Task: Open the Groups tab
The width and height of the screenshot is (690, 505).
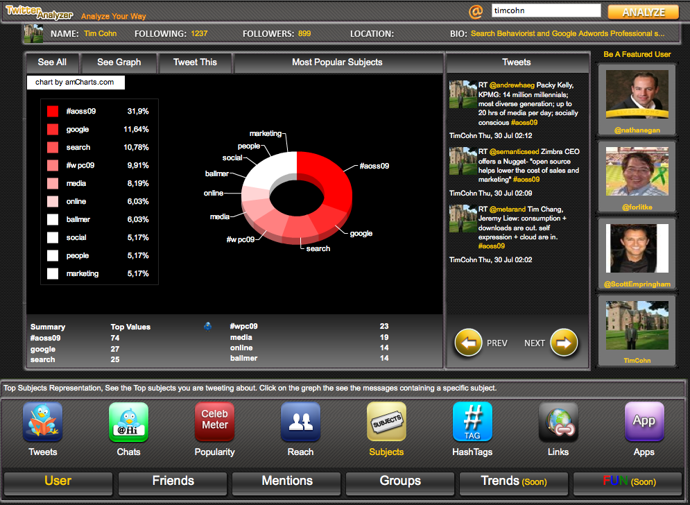Action: pos(400,481)
